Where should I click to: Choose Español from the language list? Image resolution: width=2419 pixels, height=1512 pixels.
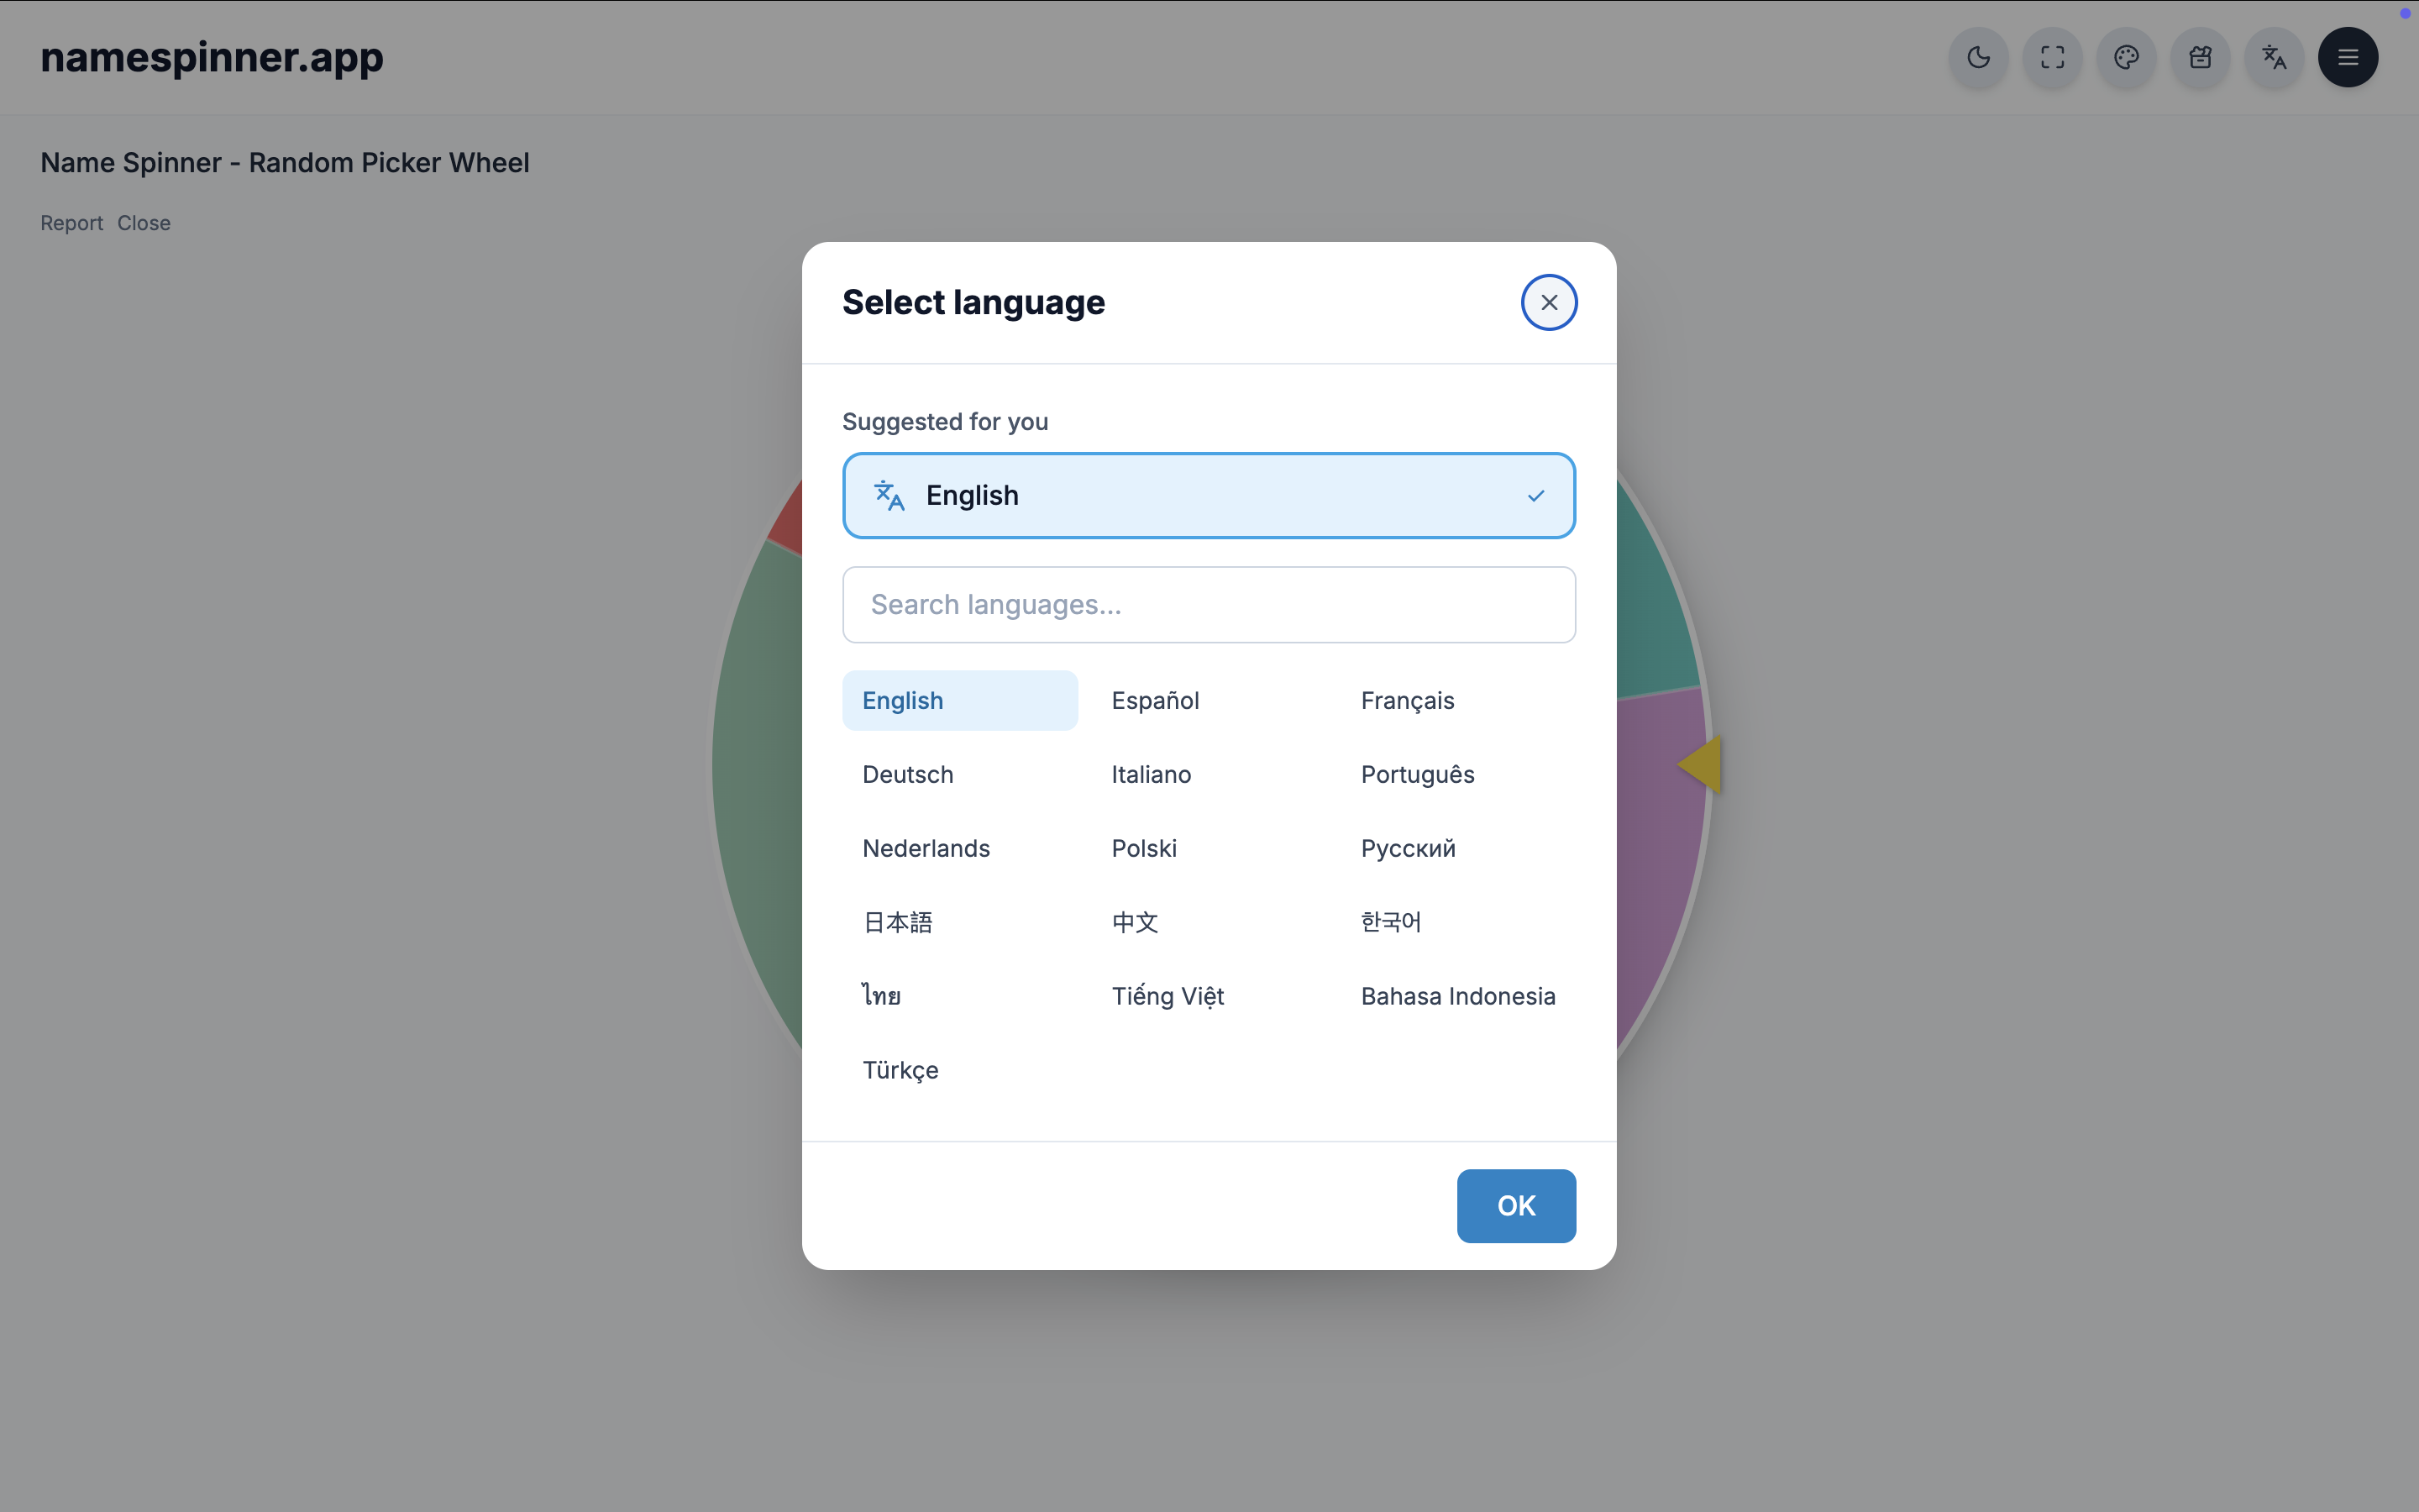[x=1155, y=701]
